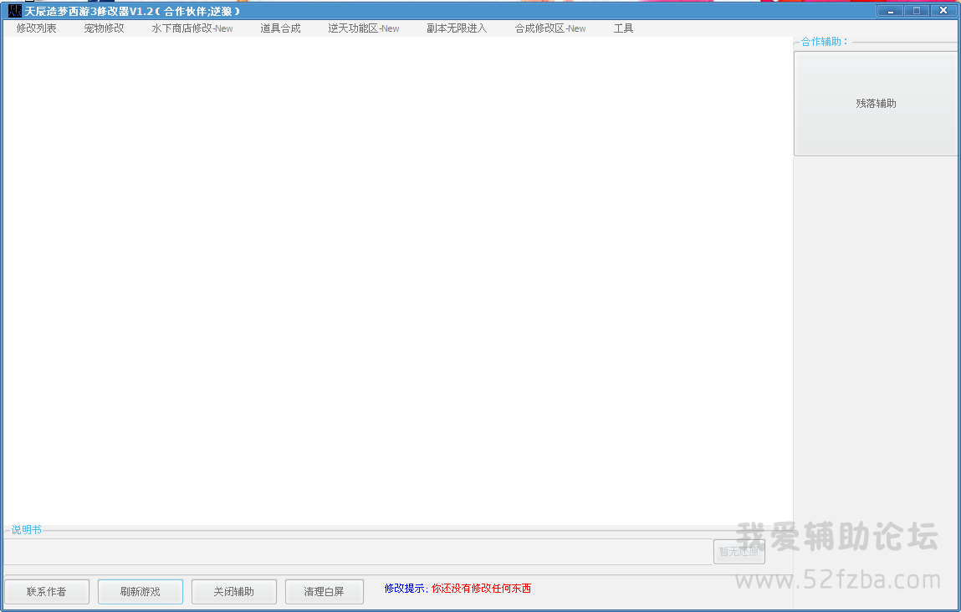The height and width of the screenshot is (612, 961).
Task: Maximize the 修改器 window
Action: [916, 11]
